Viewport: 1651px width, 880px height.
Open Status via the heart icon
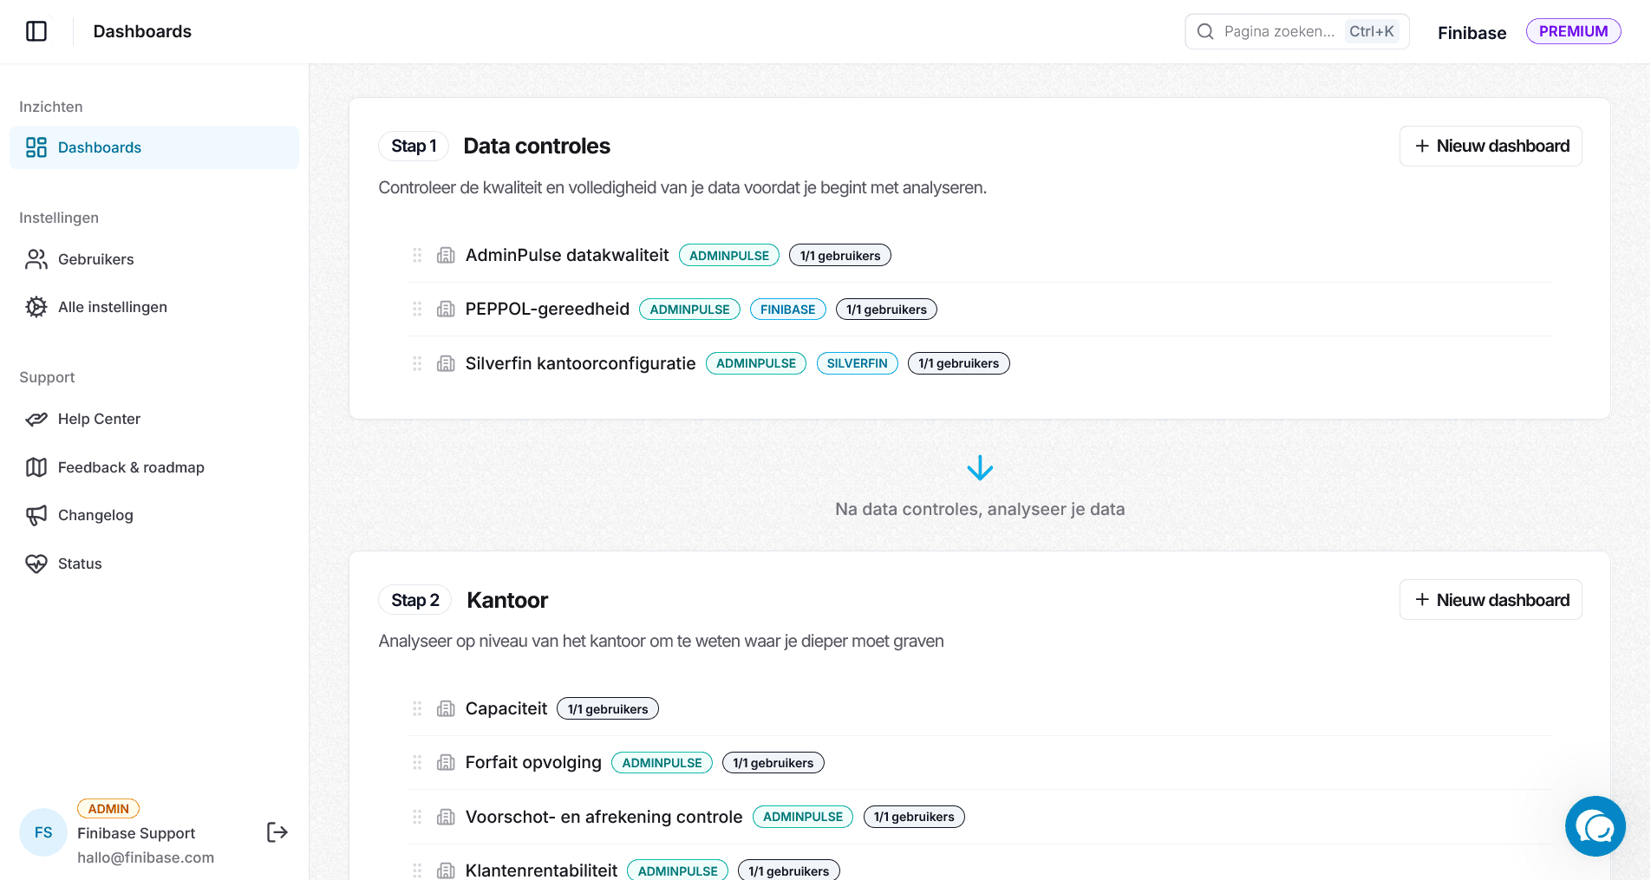[36, 563]
